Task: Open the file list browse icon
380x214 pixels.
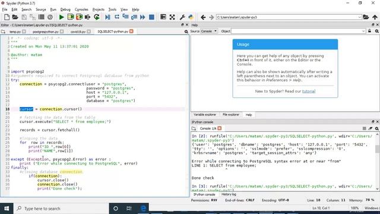Action: [41, 17]
